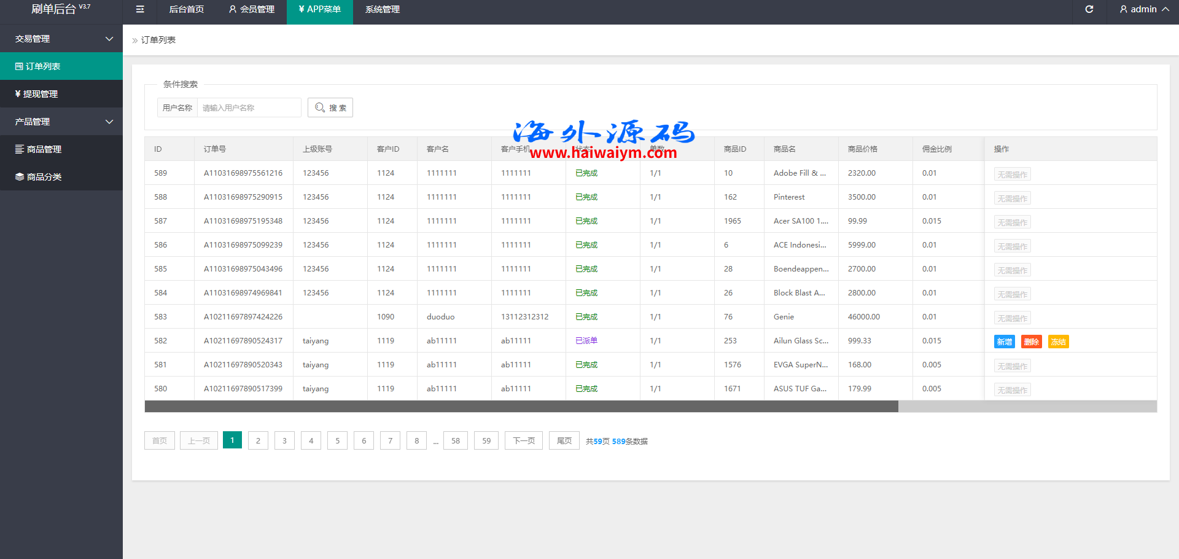The width and height of the screenshot is (1179, 559).
Task: Open the admin user dropdown
Action: pyautogui.click(x=1143, y=9)
